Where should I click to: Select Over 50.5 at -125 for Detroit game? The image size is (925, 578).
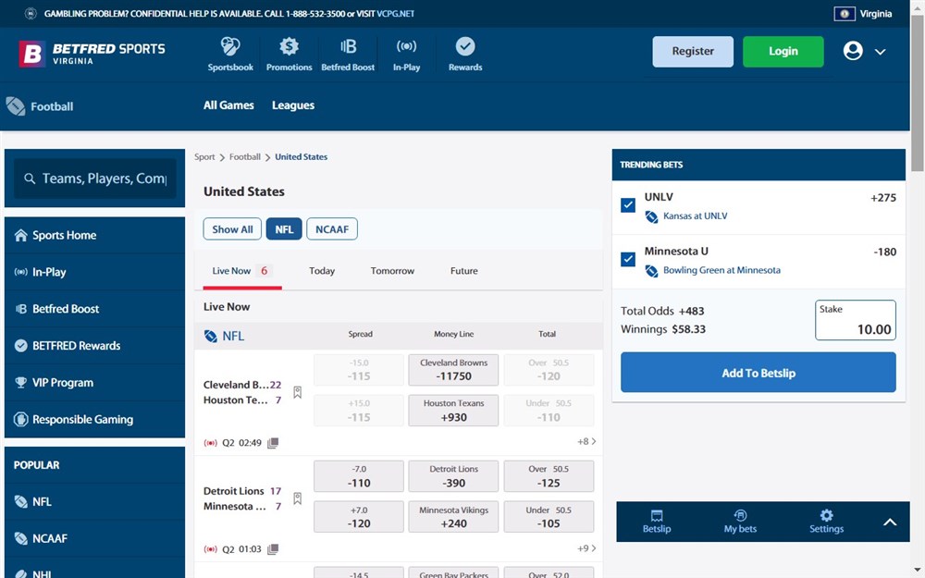(549, 476)
